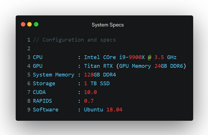Select line number 9 in the gutter

[29, 110]
